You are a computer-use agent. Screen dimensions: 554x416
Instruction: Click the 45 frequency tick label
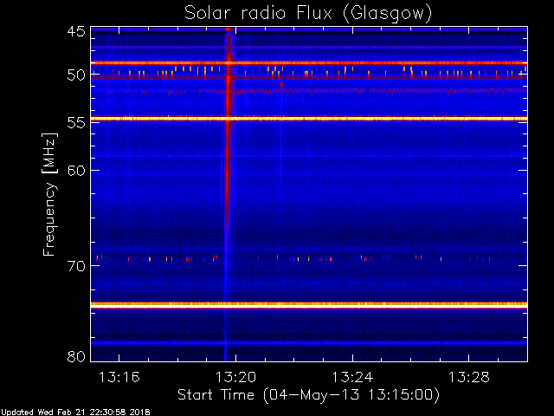pos(76,32)
